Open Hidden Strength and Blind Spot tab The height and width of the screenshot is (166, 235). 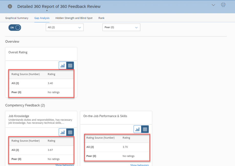coord(74,18)
